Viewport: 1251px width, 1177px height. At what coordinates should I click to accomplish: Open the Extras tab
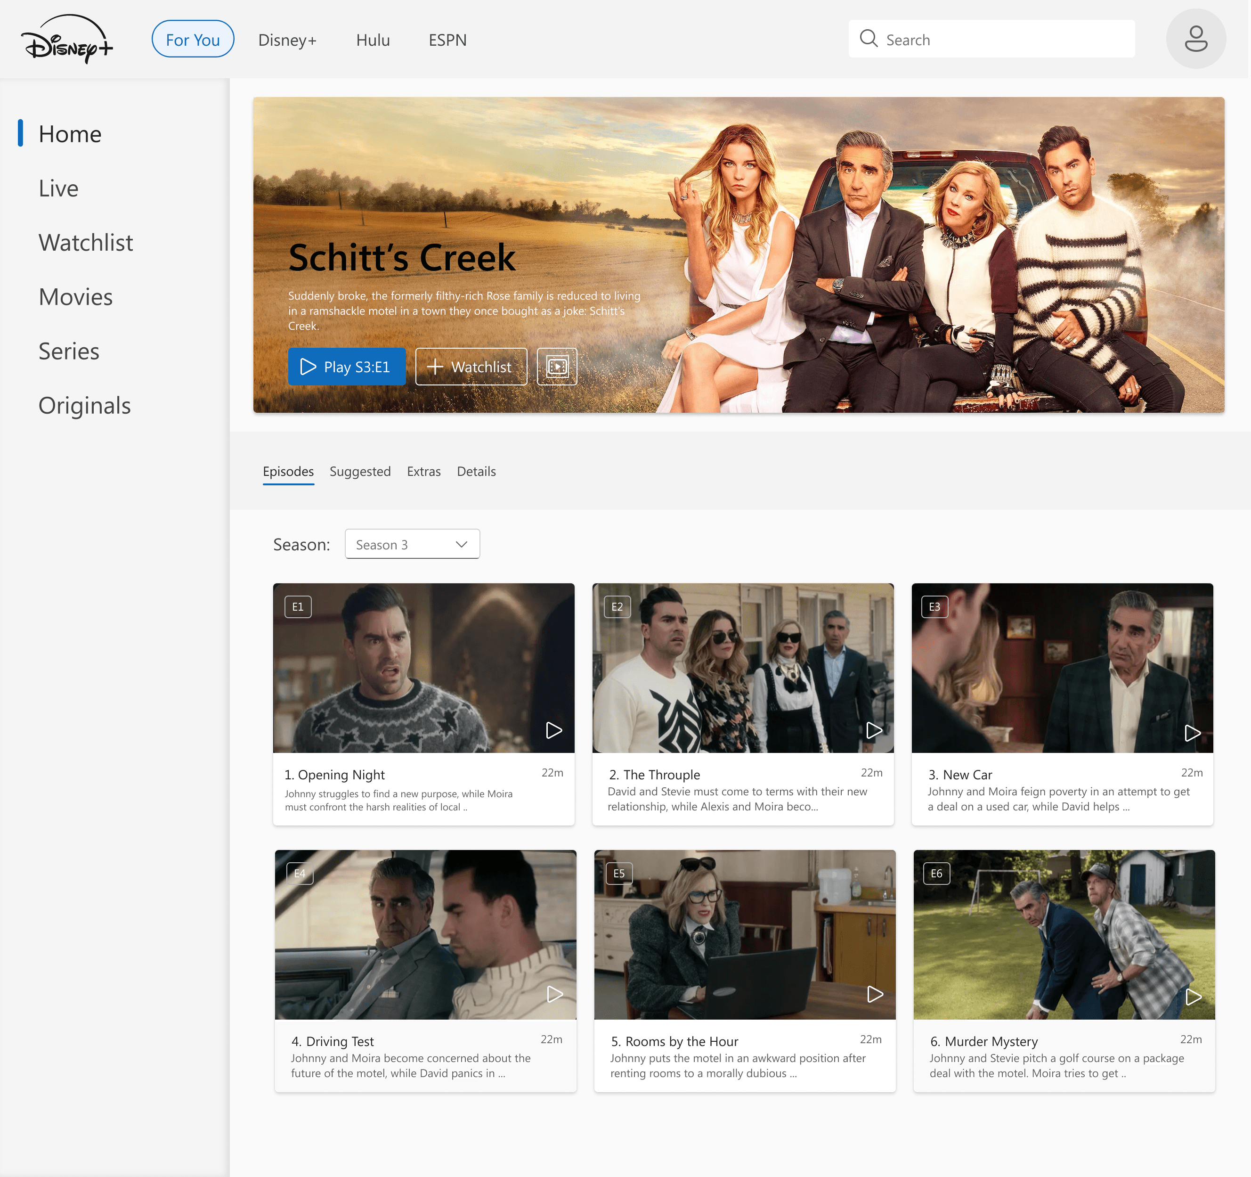point(423,472)
